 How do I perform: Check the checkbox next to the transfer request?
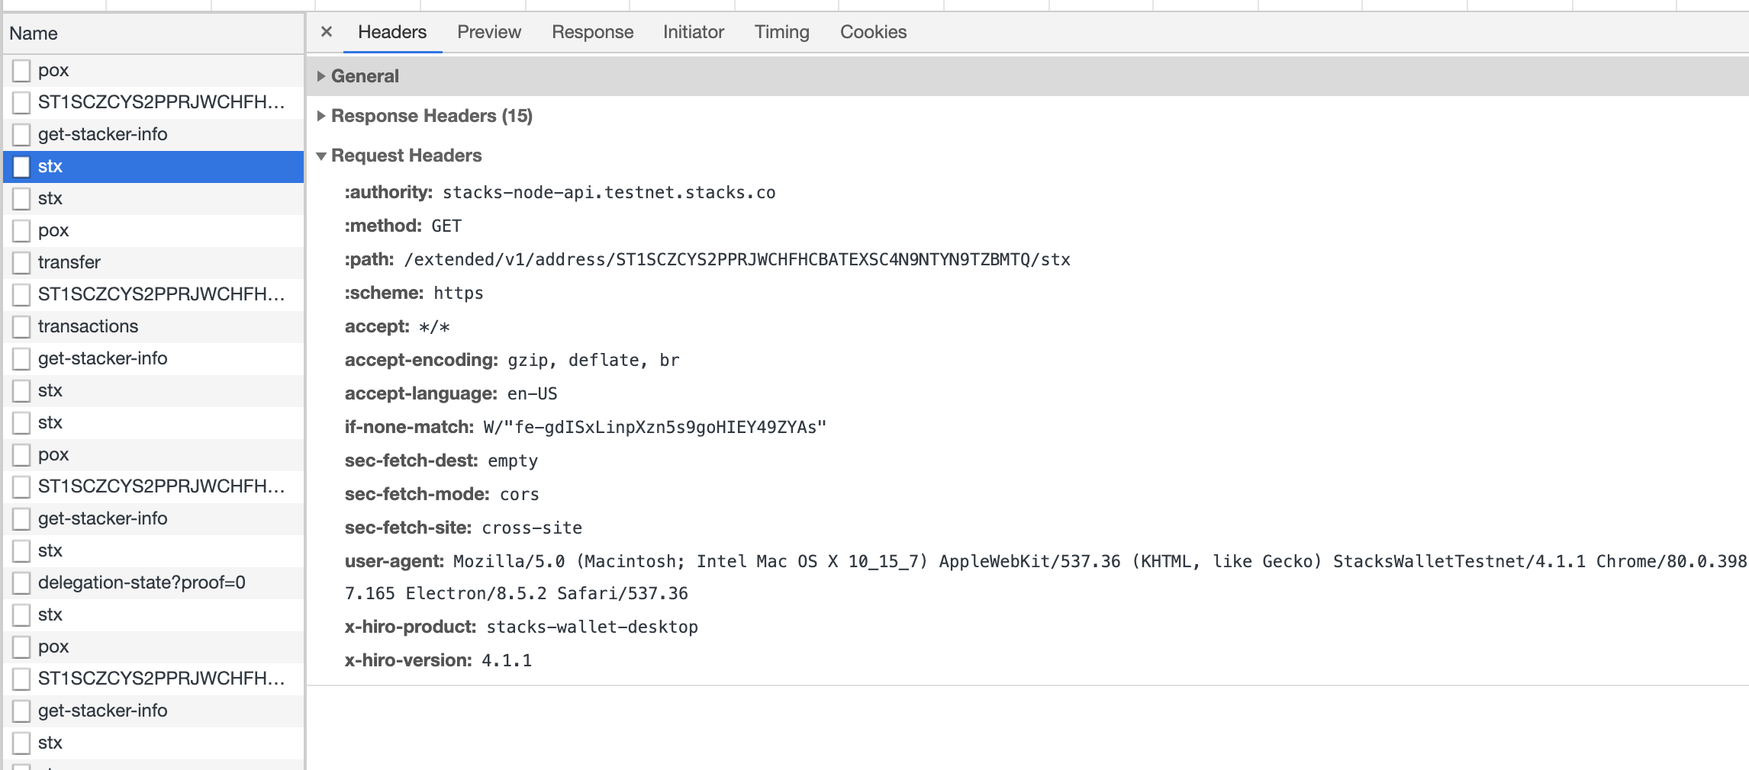pyautogui.click(x=21, y=261)
